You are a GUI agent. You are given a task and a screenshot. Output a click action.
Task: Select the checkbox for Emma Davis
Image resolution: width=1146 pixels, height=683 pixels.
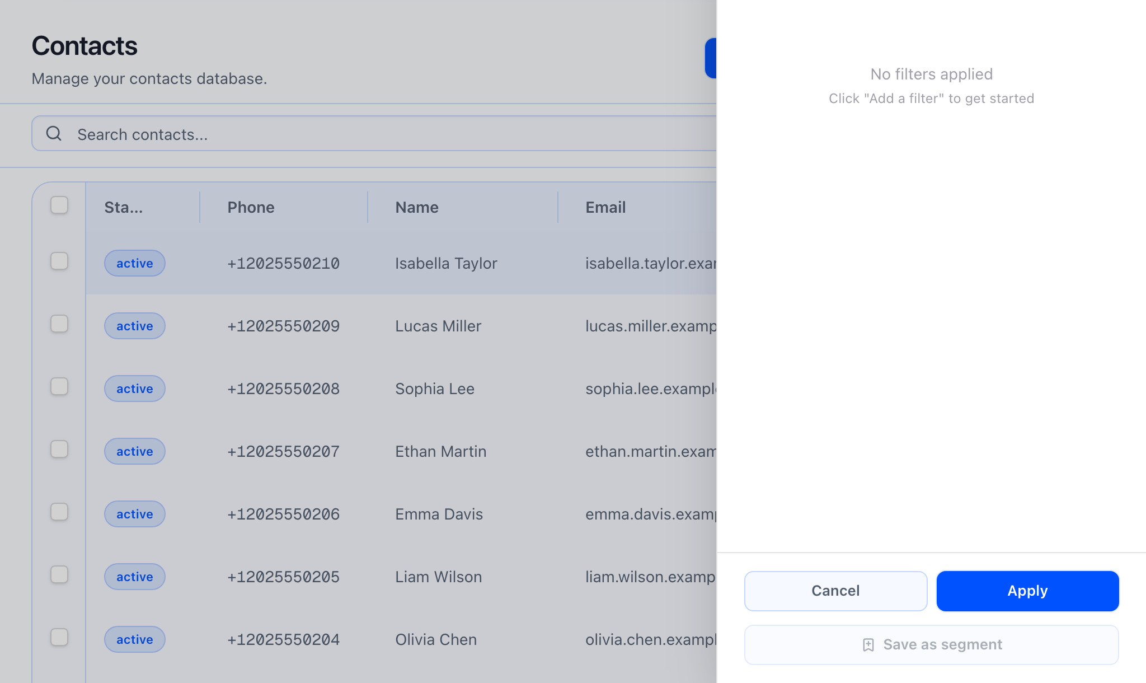coord(59,512)
